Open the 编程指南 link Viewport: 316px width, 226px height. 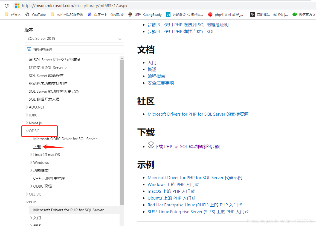(156, 76)
